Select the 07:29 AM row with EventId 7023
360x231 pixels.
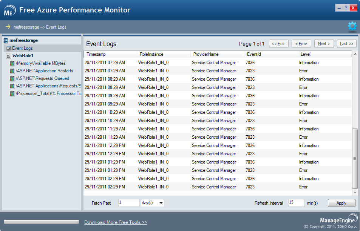(218, 71)
